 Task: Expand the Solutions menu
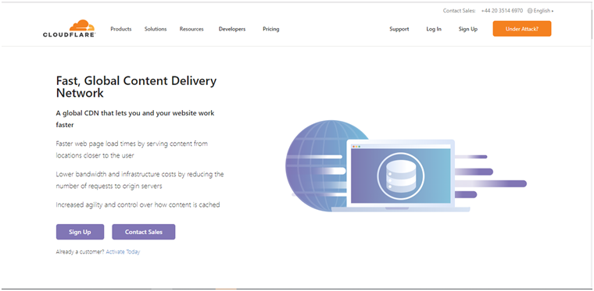point(156,29)
